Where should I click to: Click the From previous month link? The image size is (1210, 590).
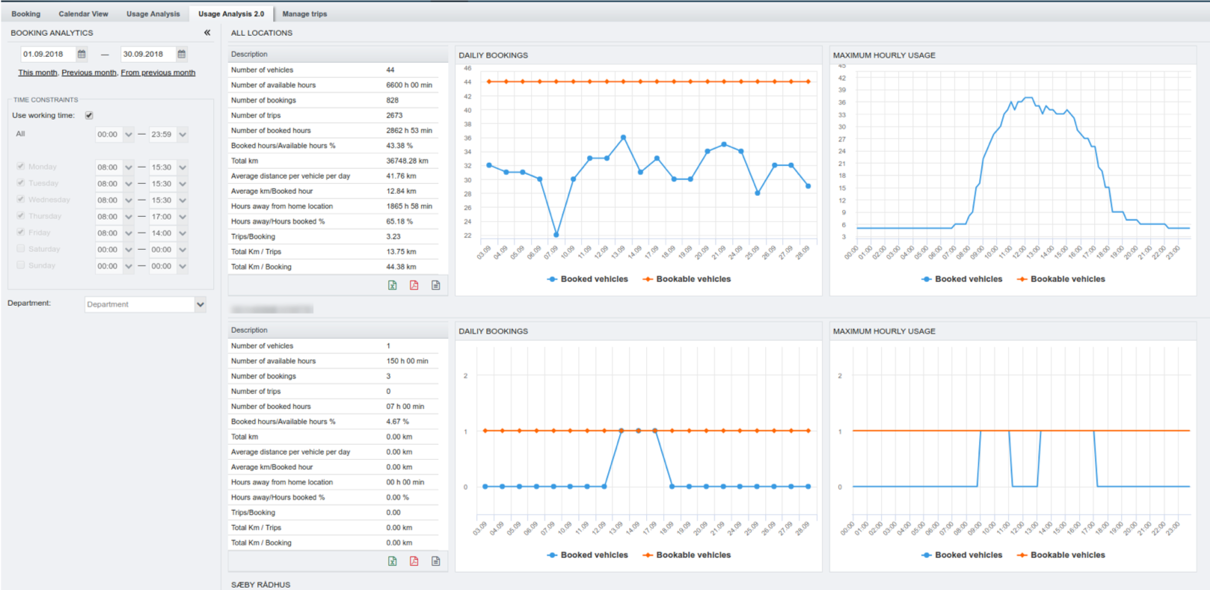[x=158, y=73]
